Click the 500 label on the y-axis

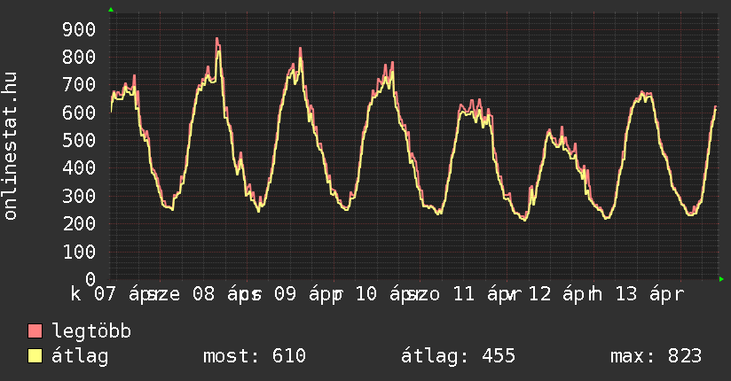(x=79, y=141)
